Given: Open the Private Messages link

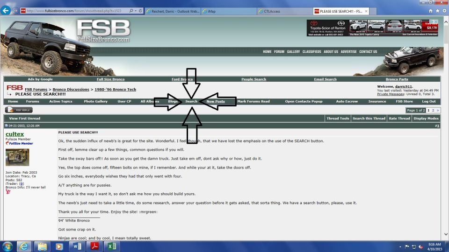Looking at the screenshot, I should tap(390, 94).
